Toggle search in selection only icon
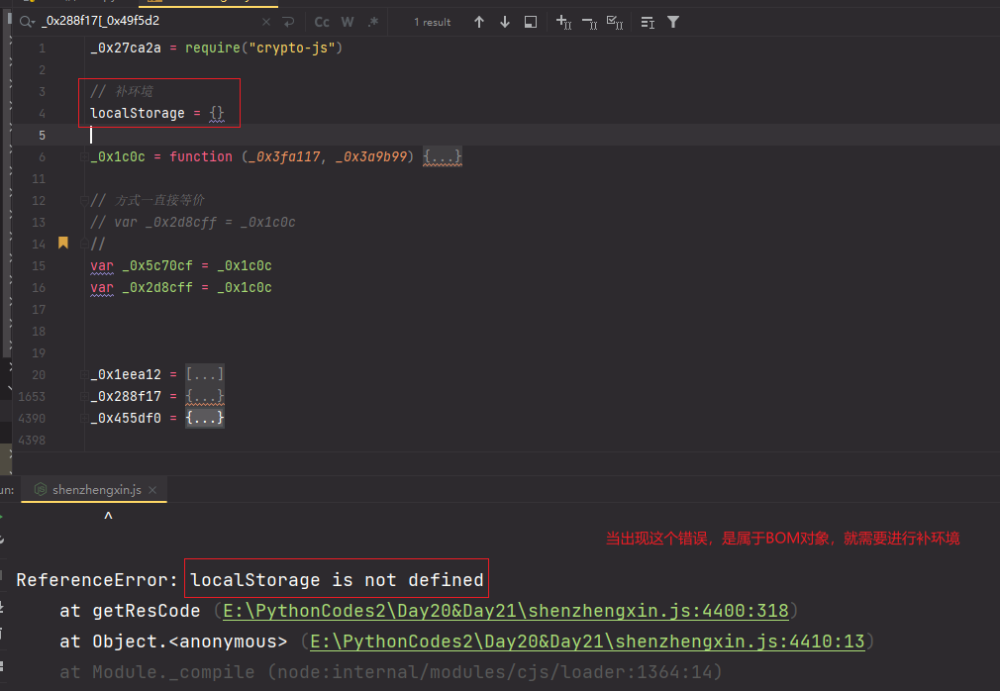The width and height of the screenshot is (1000, 691). click(531, 23)
